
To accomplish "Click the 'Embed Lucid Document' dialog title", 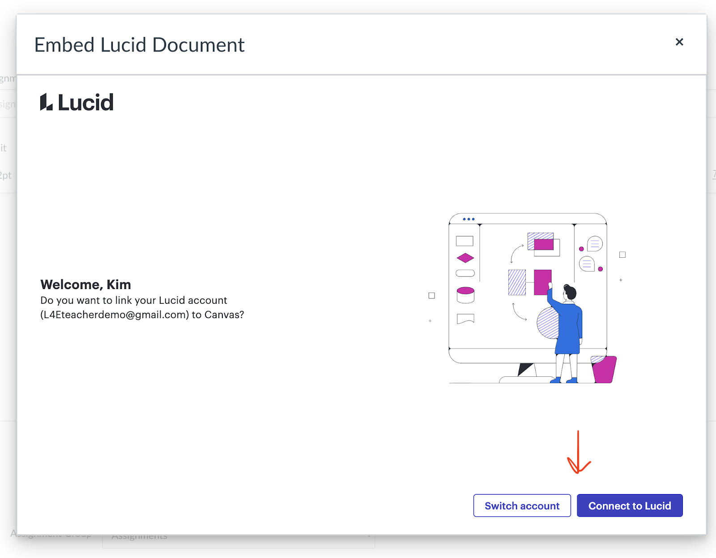I will pyautogui.click(x=139, y=45).
